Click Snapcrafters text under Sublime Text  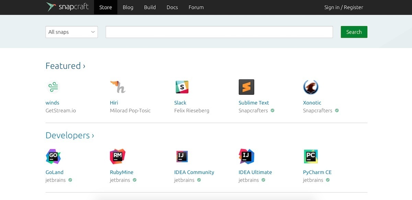[x=253, y=110]
